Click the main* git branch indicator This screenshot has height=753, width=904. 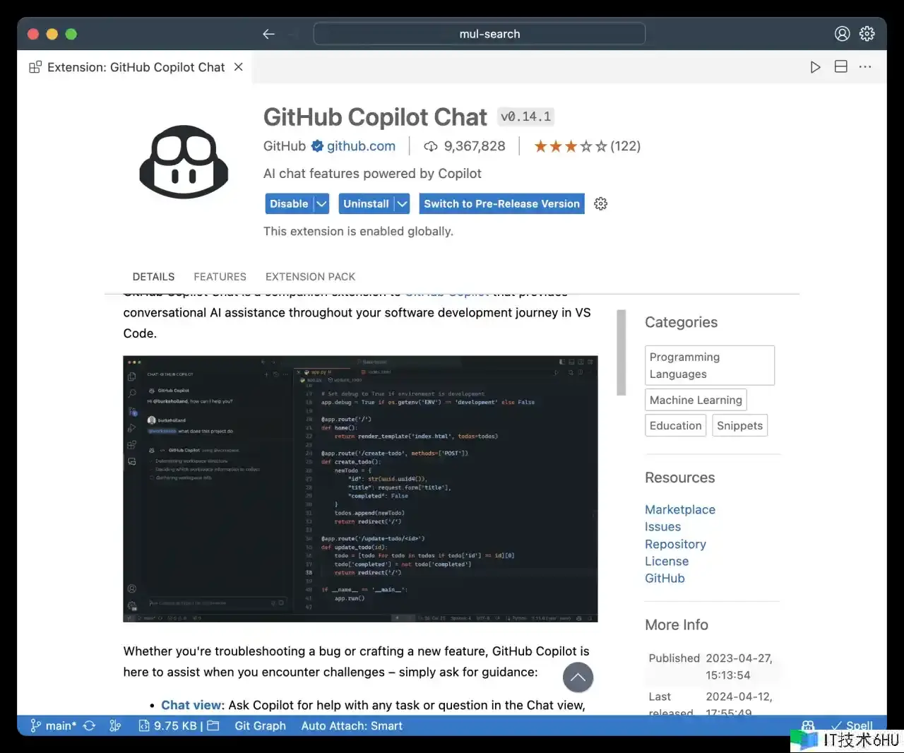click(53, 725)
